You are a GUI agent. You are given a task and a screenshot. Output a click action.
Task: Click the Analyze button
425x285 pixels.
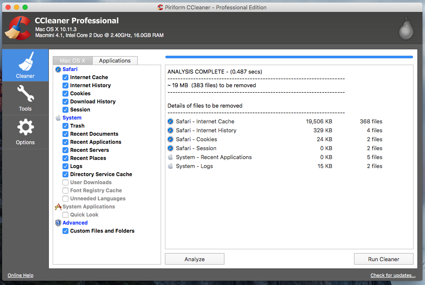[195, 259]
